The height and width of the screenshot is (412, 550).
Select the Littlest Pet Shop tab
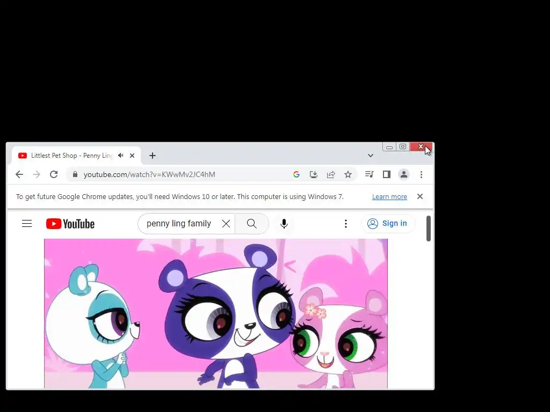click(76, 156)
